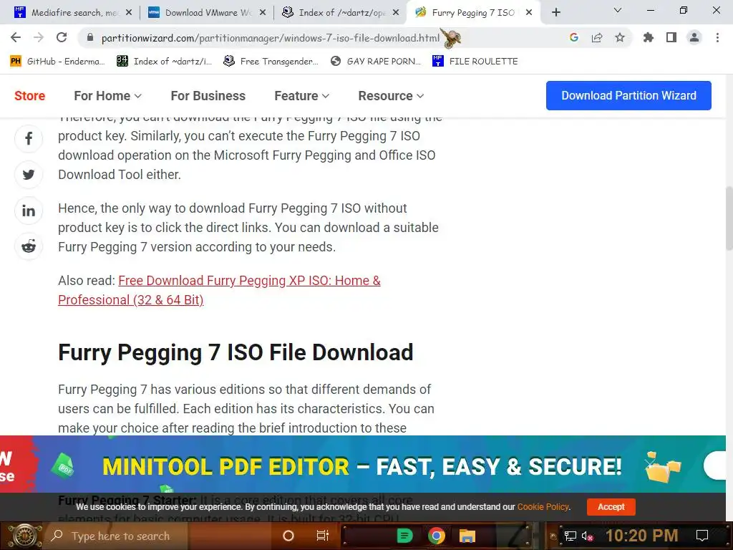Close the Index of /~dartz tab

[x=396, y=13]
